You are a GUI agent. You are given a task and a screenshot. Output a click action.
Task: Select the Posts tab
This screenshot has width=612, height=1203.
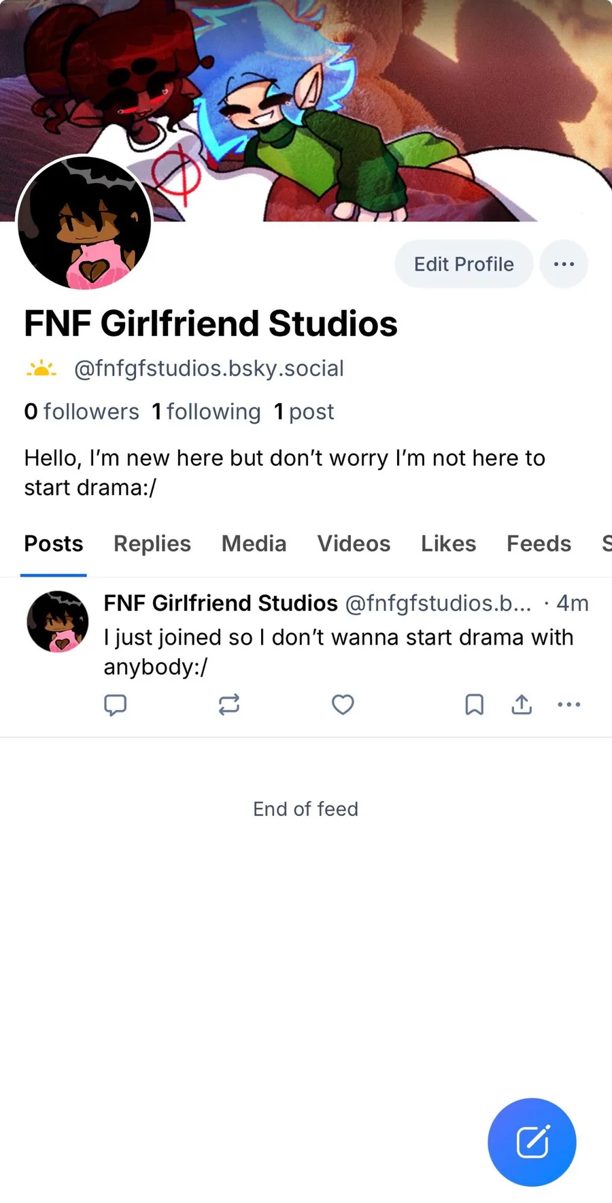tap(54, 543)
